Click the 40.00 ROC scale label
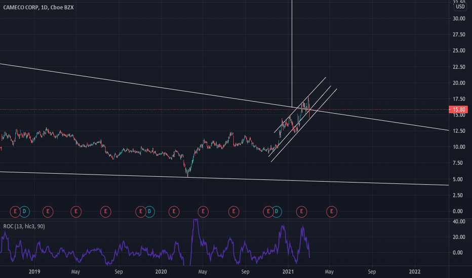The image size is (472, 278). [x=459, y=221]
